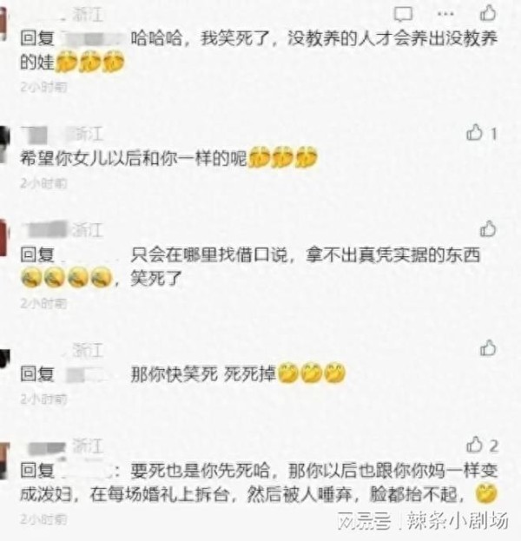This screenshot has height=541, width=521.
Task: Open avatar of the 找借口 commenter
Action: click(x=3, y=240)
